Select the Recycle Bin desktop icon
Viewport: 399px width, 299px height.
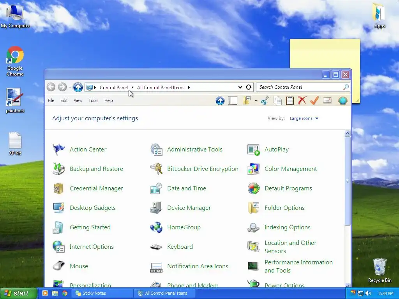[380, 271]
